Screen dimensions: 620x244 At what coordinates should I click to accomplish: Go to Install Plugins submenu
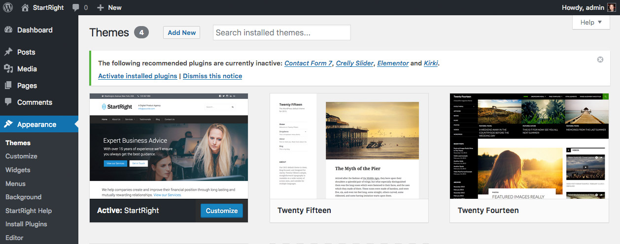click(26, 224)
